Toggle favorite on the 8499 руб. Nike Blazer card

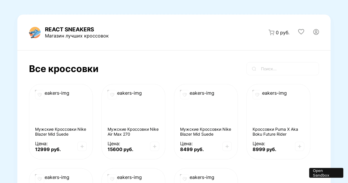click(x=185, y=95)
